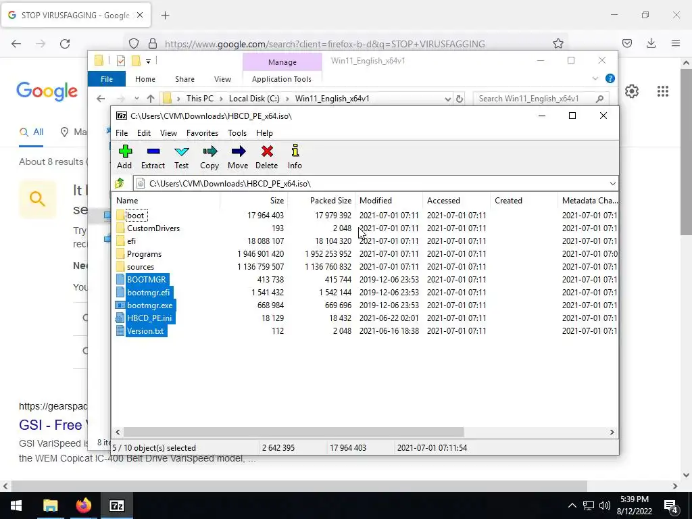692x519 pixels.
Task: Open the Info tool in 7-Zip
Action: point(295,157)
